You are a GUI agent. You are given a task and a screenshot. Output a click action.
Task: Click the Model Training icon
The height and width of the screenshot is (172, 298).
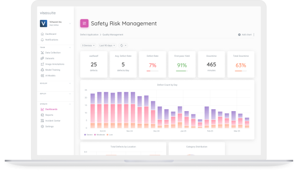click(42, 70)
